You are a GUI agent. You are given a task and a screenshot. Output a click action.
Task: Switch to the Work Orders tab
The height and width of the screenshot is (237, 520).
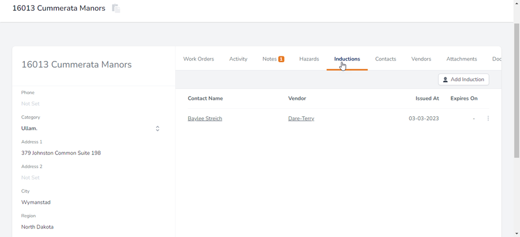[198, 59]
